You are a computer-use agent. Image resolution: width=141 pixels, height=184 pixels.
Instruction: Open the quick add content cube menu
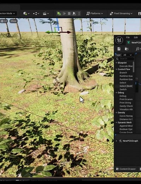point(26,13)
